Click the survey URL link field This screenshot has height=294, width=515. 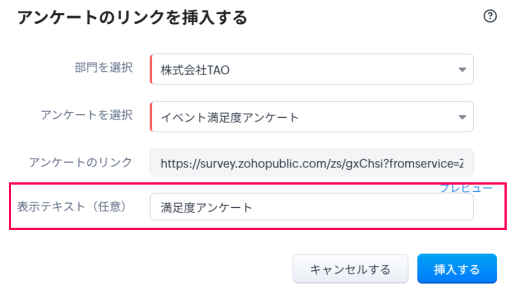(x=311, y=164)
